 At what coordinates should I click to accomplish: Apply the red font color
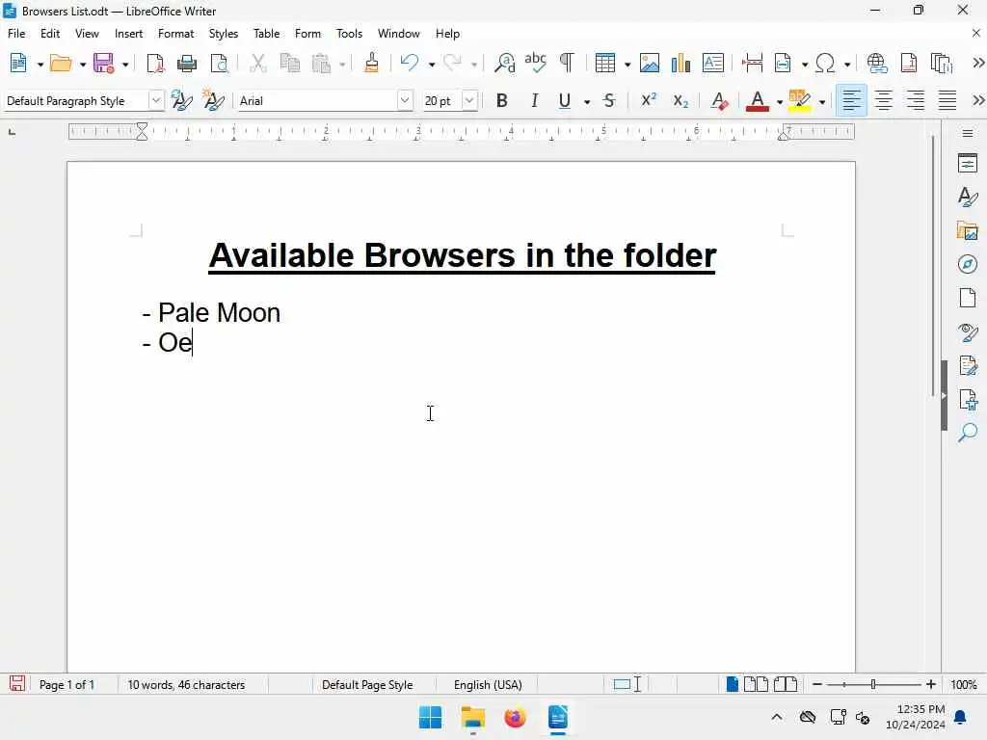(758, 100)
